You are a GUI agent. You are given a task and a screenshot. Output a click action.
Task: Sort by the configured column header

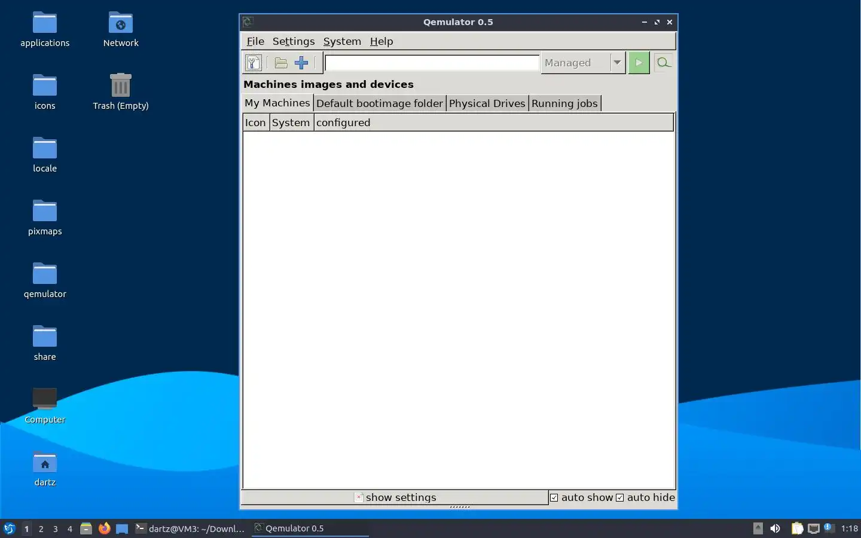(494, 123)
